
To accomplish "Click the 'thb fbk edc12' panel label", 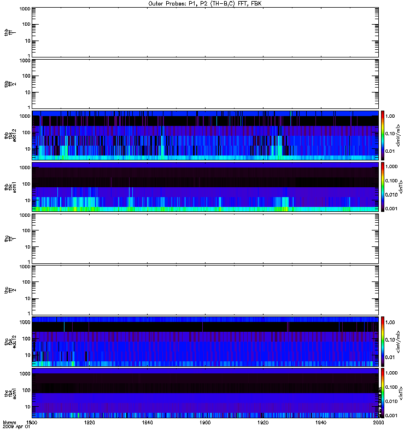I will coord(10,135).
